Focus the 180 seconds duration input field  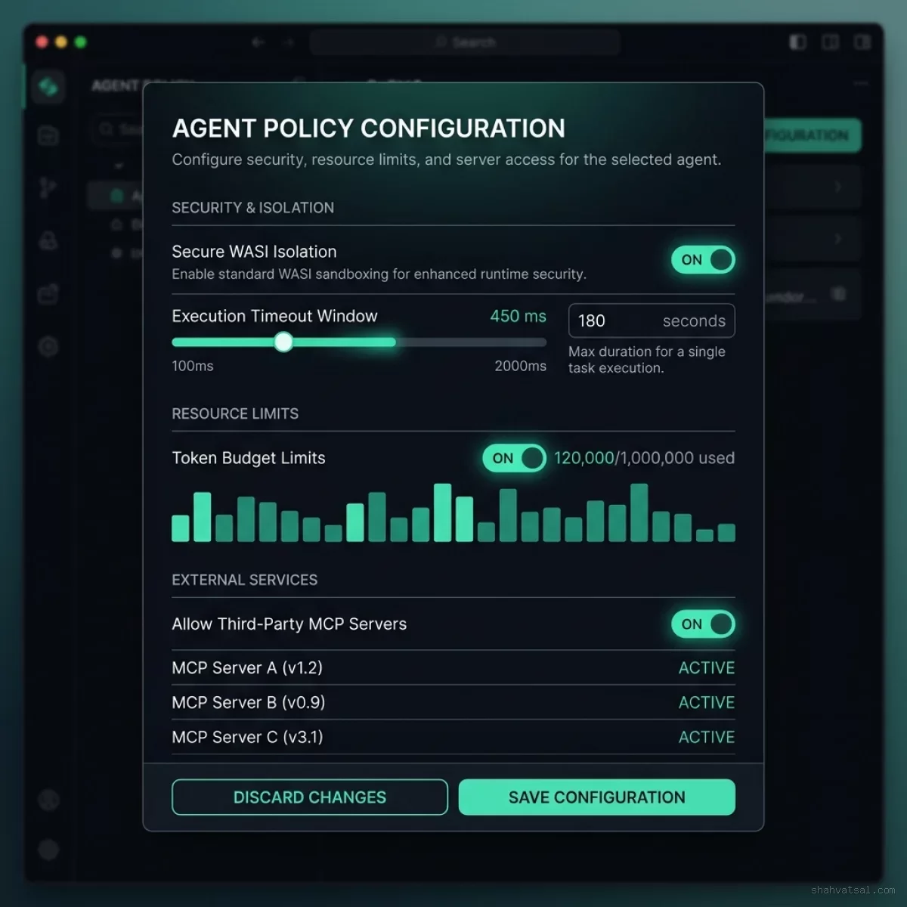pos(652,320)
